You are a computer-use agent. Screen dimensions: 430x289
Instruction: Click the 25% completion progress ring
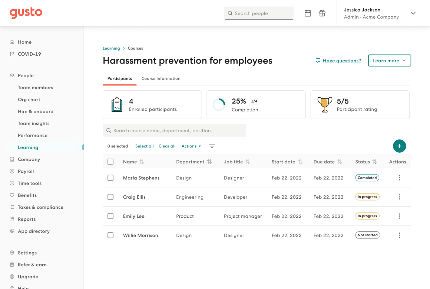coord(219,104)
